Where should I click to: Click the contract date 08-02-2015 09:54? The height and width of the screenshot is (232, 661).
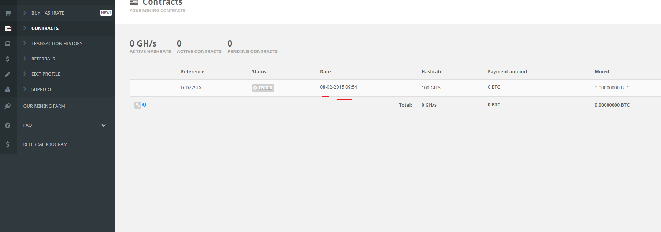point(338,87)
